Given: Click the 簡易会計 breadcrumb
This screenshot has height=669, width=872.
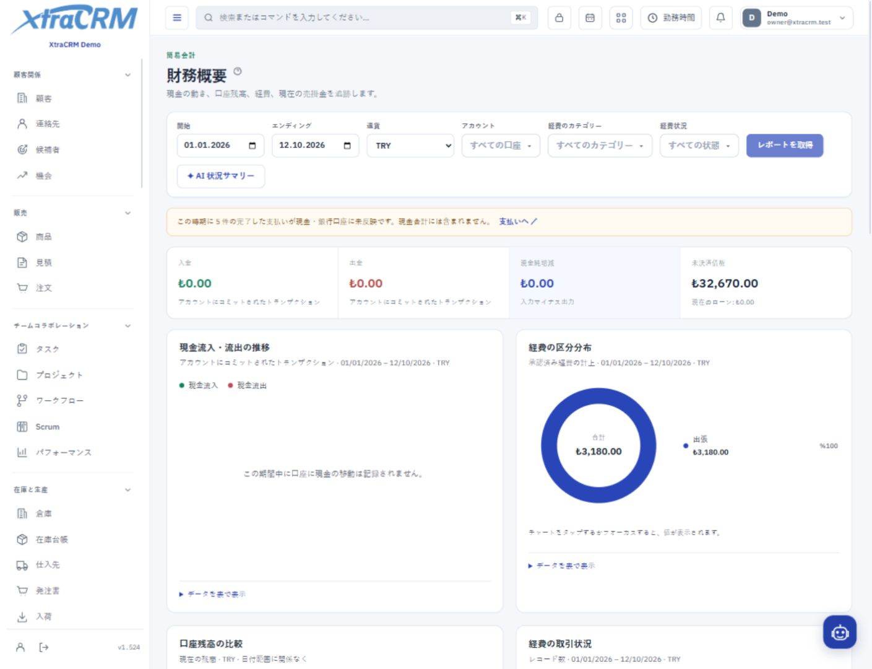Looking at the screenshot, I should 181,55.
